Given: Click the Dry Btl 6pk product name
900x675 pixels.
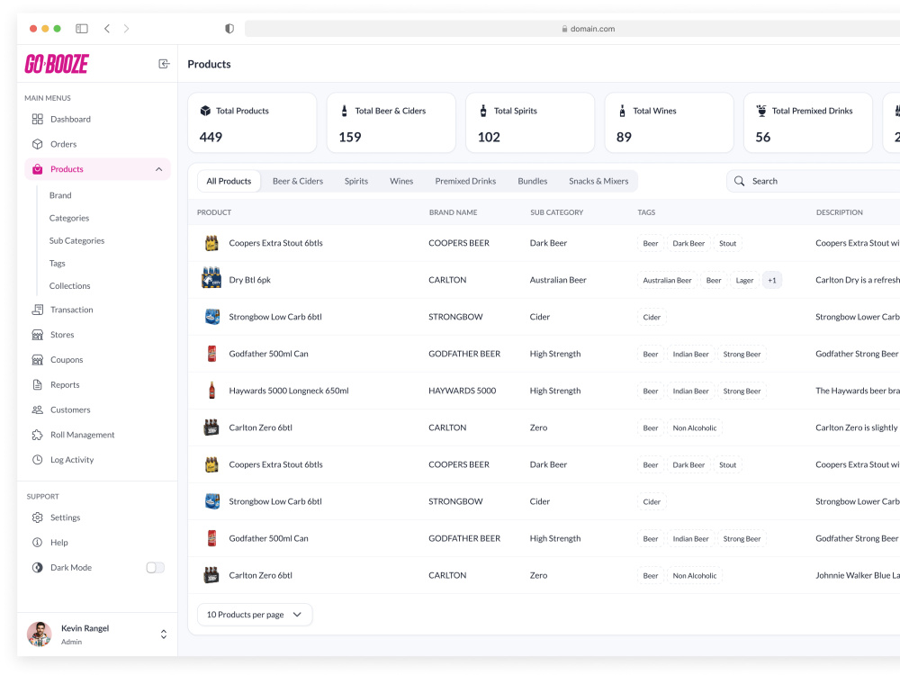Looking at the screenshot, I should pyautogui.click(x=249, y=280).
